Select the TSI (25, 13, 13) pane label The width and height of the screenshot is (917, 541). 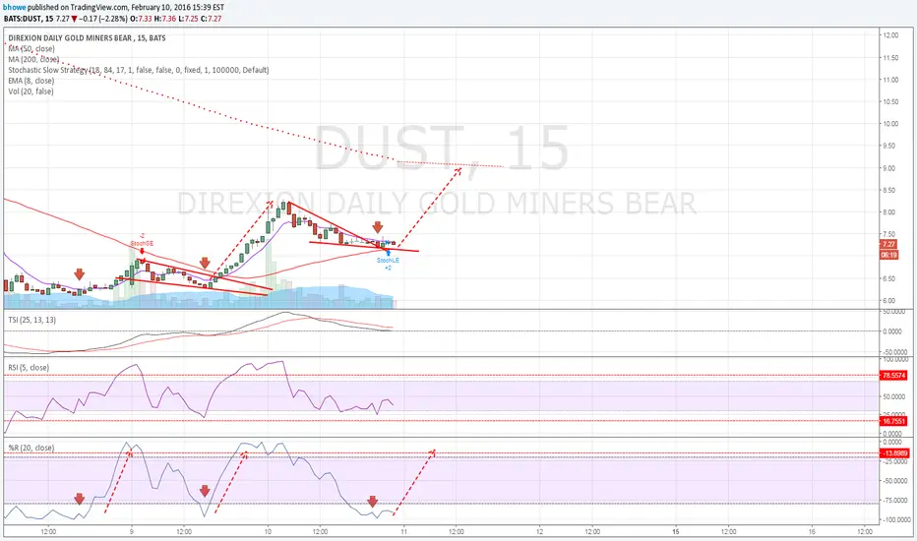click(32, 320)
